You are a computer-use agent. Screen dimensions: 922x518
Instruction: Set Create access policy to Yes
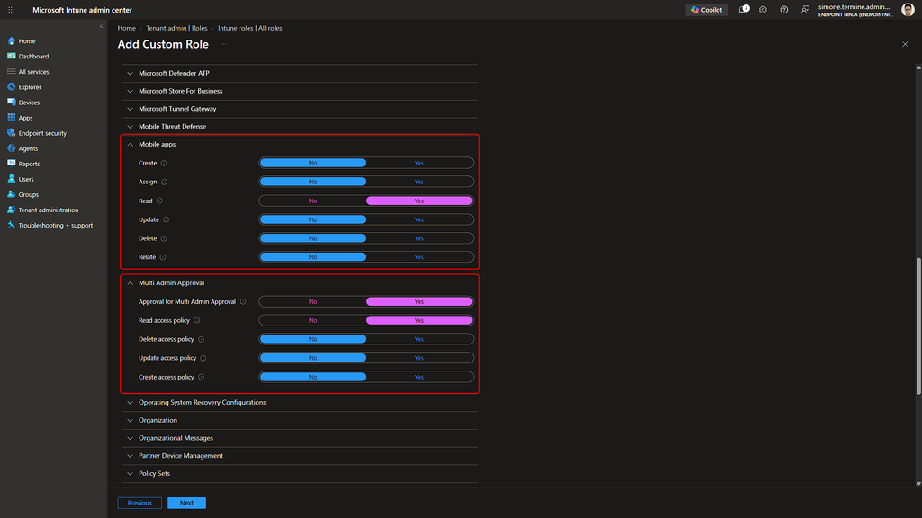pyautogui.click(x=420, y=377)
